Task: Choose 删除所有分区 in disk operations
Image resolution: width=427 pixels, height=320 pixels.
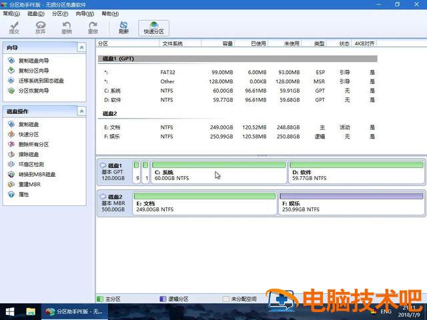Action: tap(33, 144)
